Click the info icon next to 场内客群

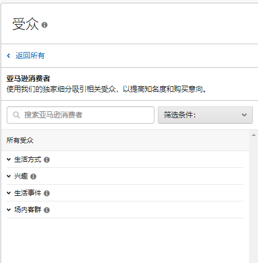pyautogui.click(x=46, y=210)
